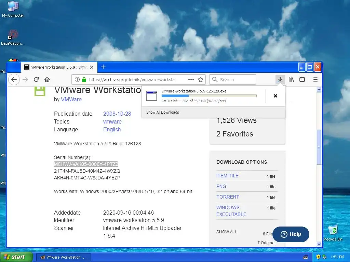The height and width of the screenshot is (262, 350).
Task: Click the green floppy disk software icon
Action: 40,91
